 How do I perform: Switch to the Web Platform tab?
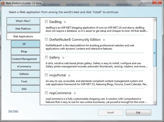click(23, 29)
